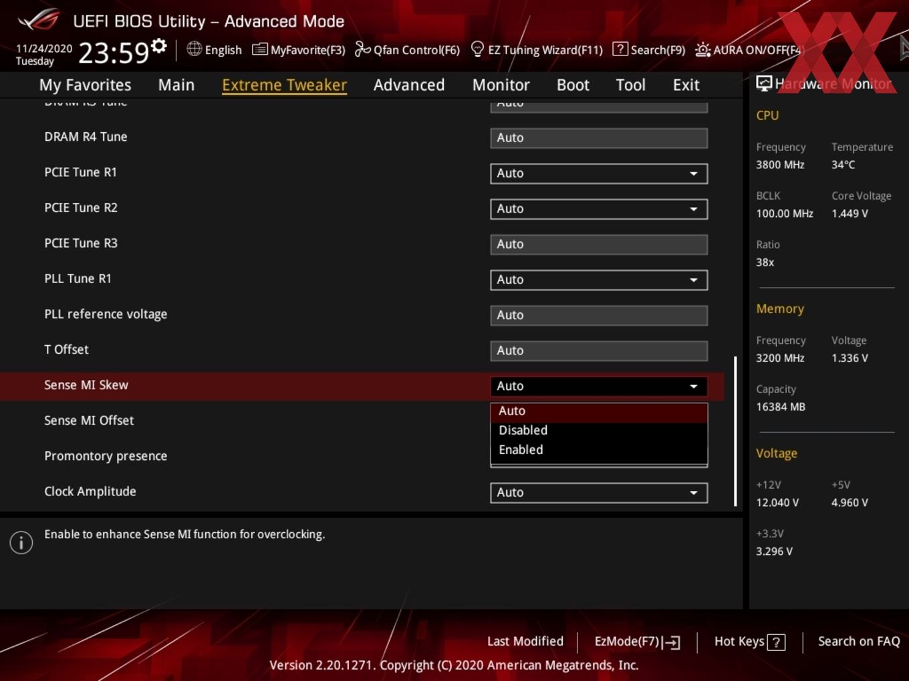909x681 pixels.
Task: Click the settings list scrollbar
Action: pos(735,431)
